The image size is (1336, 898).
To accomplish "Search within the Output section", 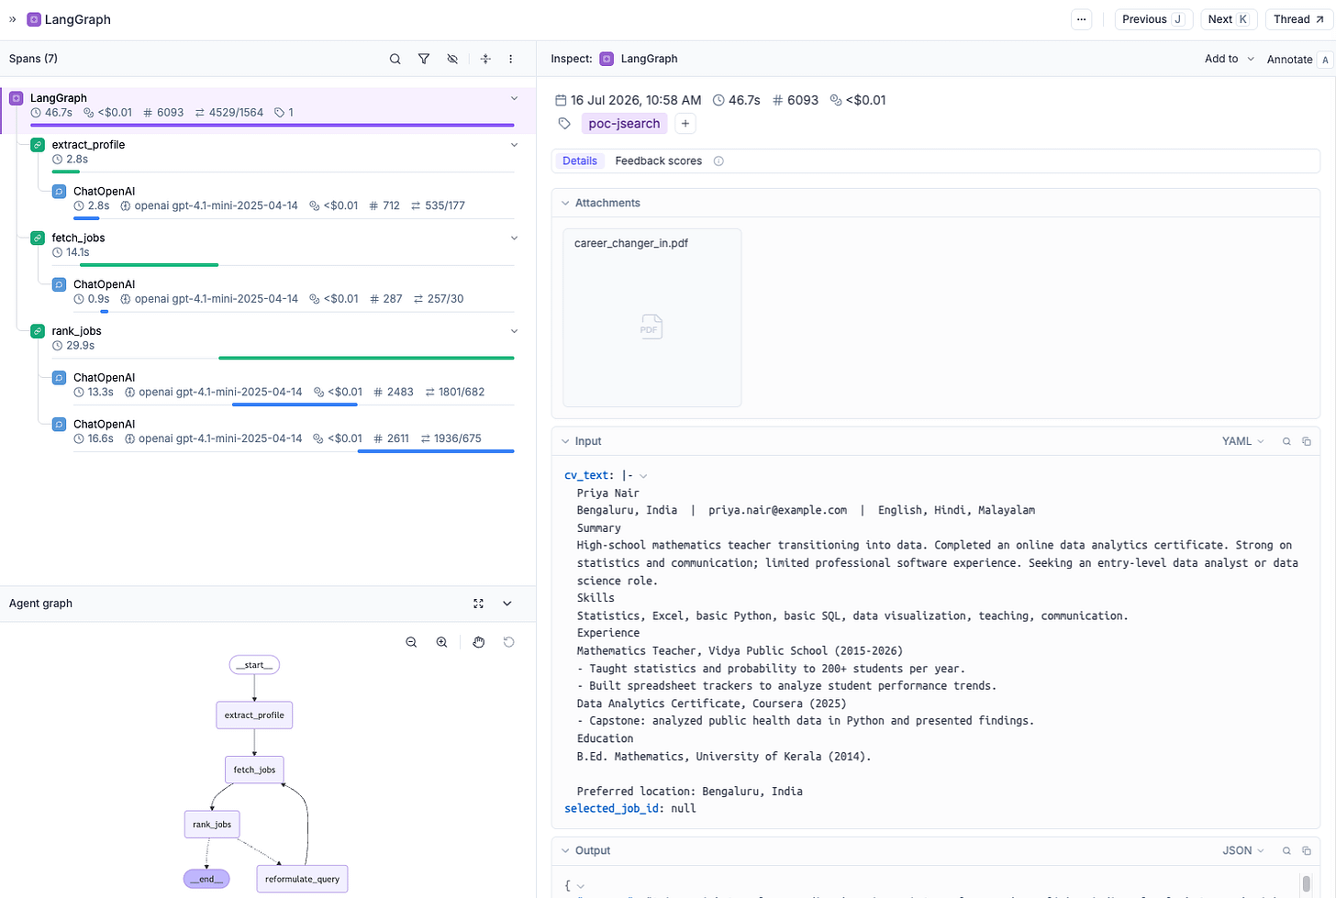I will point(1286,850).
